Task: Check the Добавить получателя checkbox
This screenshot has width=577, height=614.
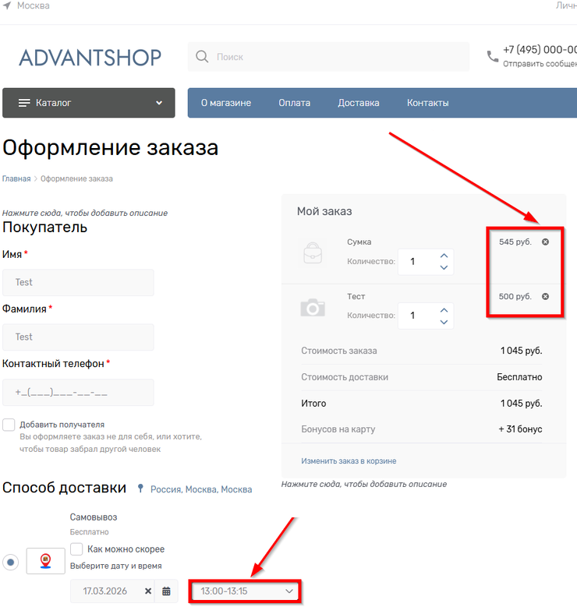Action: point(9,425)
